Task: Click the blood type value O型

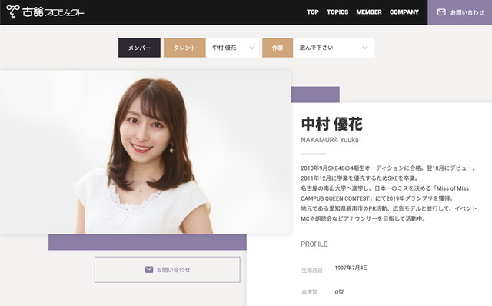Action: [339, 292]
